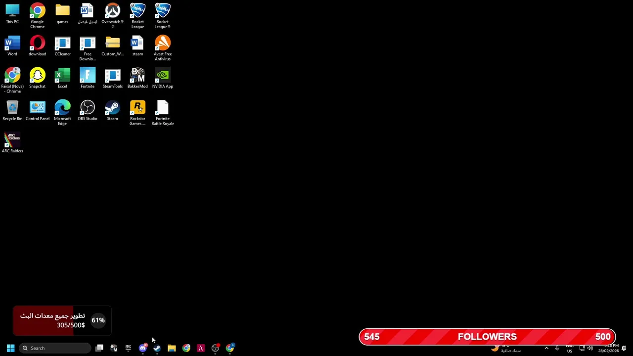This screenshot has height=356, width=633.
Task: Open network settings tray icon
Action: pyautogui.click(x=582, y=348)
